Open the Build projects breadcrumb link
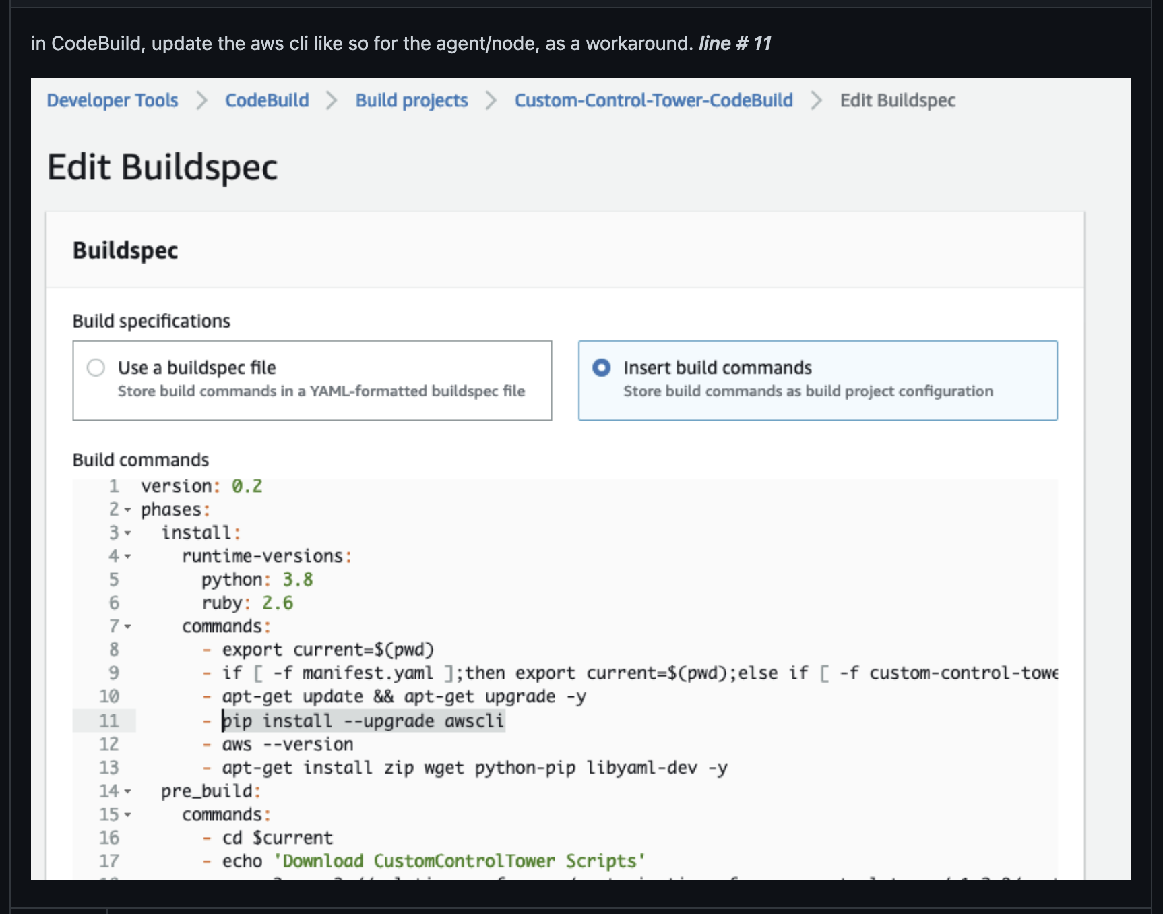 coord(412,100)
